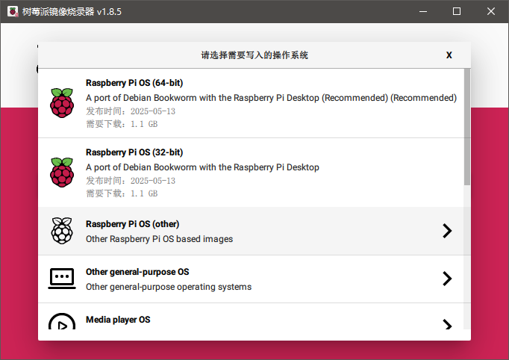Image resolution: width=509 pixels, height=360 pixels.
Task: Open the Raspberry Pi OS (other) label
Action: point(132,224)
